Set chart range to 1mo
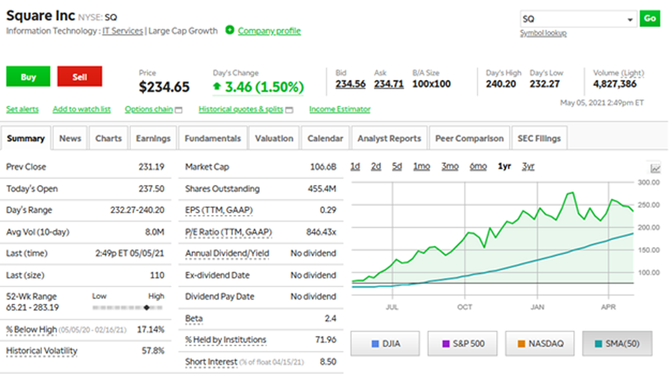669x381 pixels. 422,167
